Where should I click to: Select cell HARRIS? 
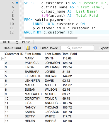pos(53,121)
